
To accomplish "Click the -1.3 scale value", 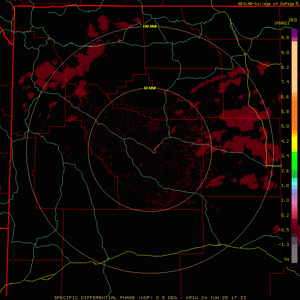I will (284, 245).
